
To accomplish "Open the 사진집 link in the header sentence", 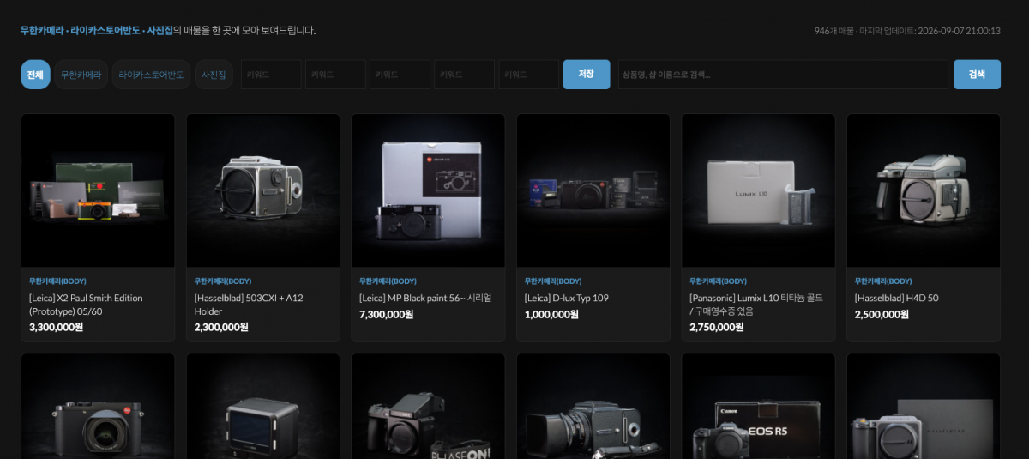I will [x=160, y=30].
